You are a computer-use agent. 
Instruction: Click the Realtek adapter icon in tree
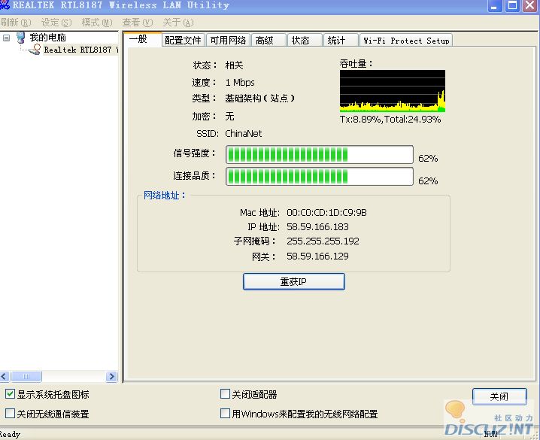(35, 50)
